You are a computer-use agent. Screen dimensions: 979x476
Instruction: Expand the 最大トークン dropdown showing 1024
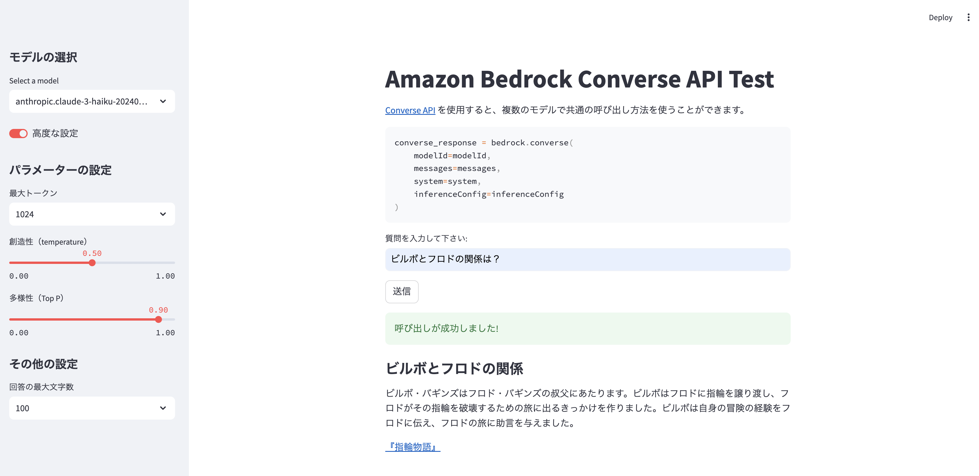tap(92, 214)
